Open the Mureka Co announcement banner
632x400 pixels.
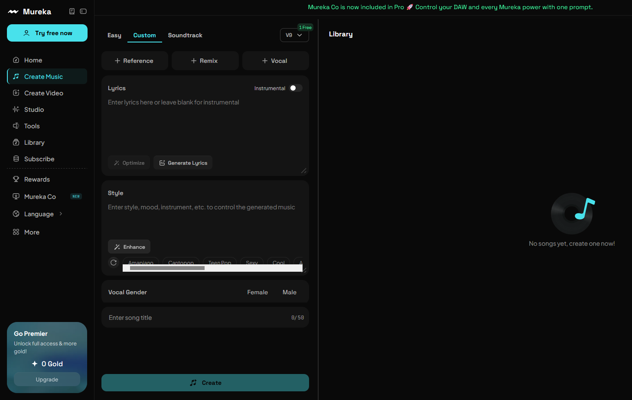(450, 7)
